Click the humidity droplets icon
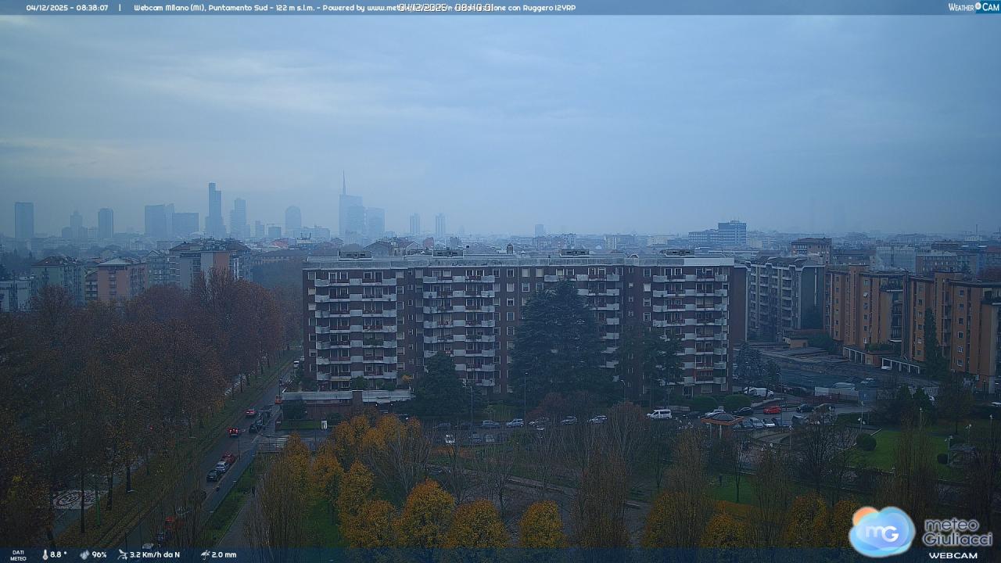Image resolution: width=1001 pixels, height=563 pixels. (x=84, y=554)
